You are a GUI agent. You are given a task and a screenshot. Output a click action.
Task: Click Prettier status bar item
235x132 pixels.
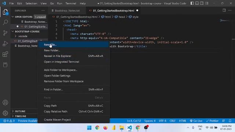tap(212, 121)
